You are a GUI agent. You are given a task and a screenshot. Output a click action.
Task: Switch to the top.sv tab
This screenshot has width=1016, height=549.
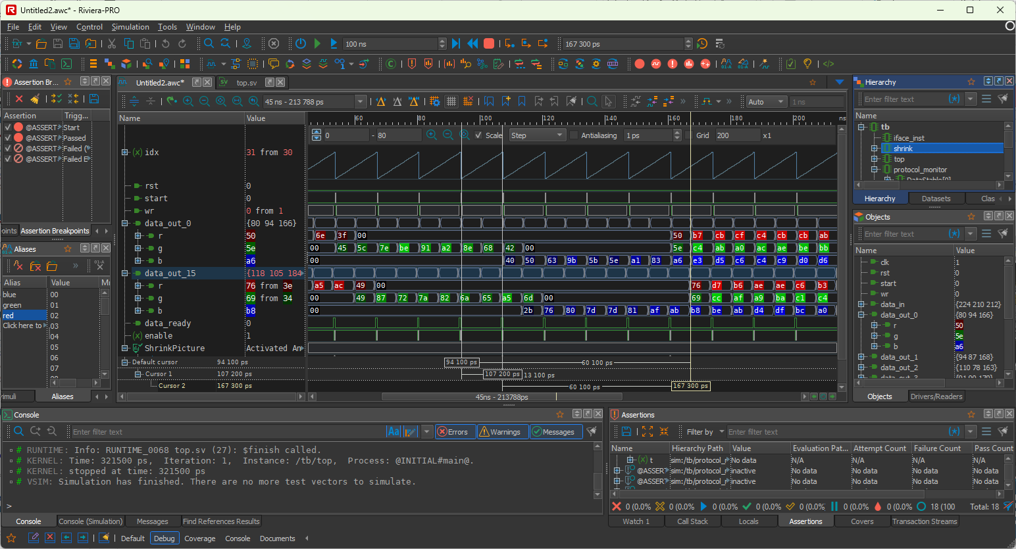(246, 83)
